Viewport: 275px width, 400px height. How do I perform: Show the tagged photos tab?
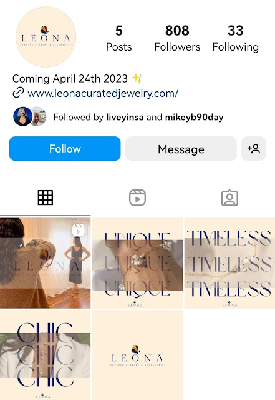click(x=229, y=197)
